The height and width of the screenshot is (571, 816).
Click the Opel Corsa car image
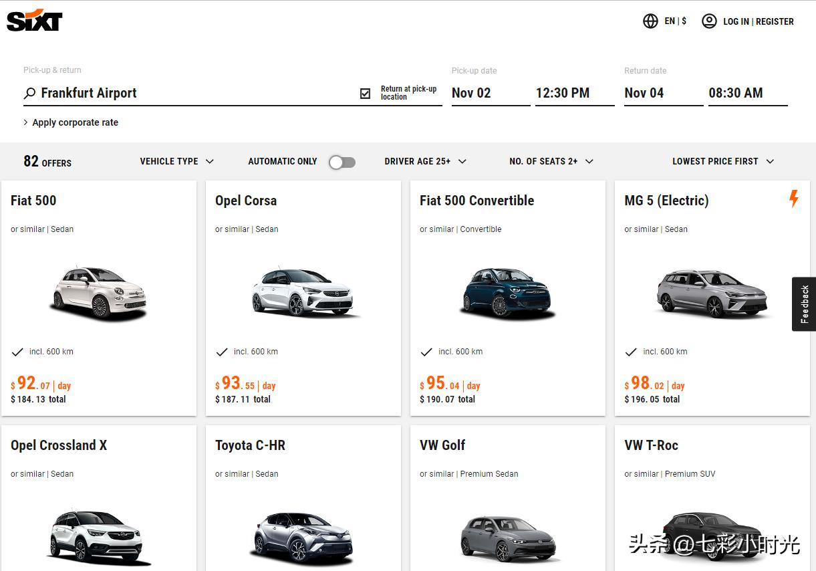pos(303,292)
